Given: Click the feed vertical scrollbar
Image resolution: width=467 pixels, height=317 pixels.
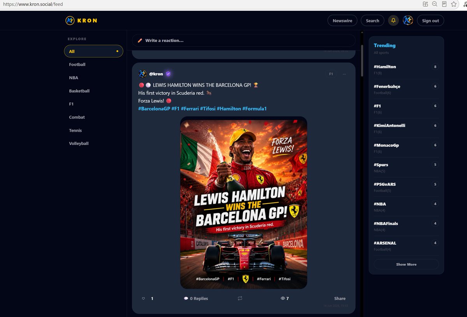Looking at the screenshot, I should (x=362, y=60).
